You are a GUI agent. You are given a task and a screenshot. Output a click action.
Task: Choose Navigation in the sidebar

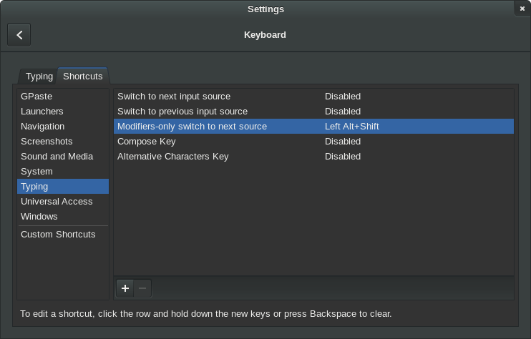pyautogui.click(x=43, y=127)
